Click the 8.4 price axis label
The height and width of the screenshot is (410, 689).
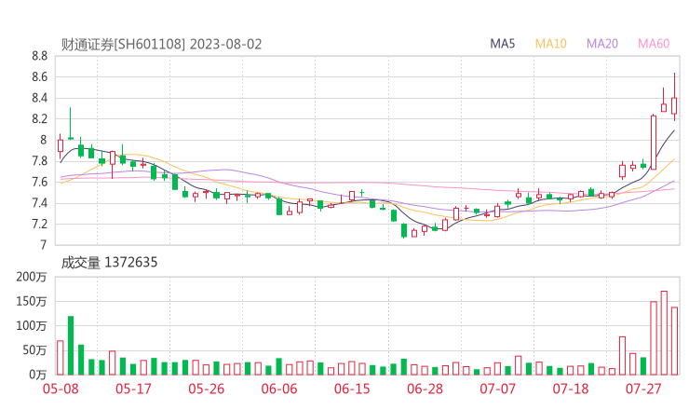(39, 98)
